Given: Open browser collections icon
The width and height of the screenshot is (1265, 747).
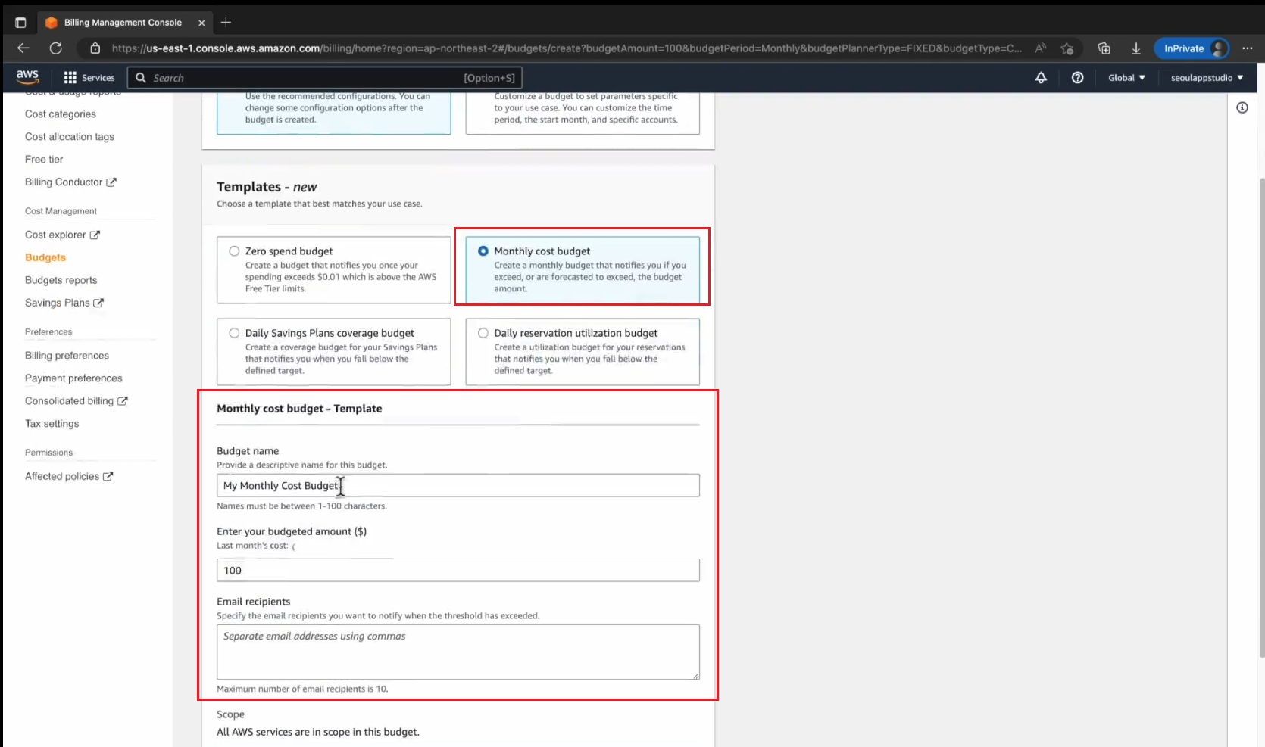Looking at the screenshot, I should [1104, 48].
